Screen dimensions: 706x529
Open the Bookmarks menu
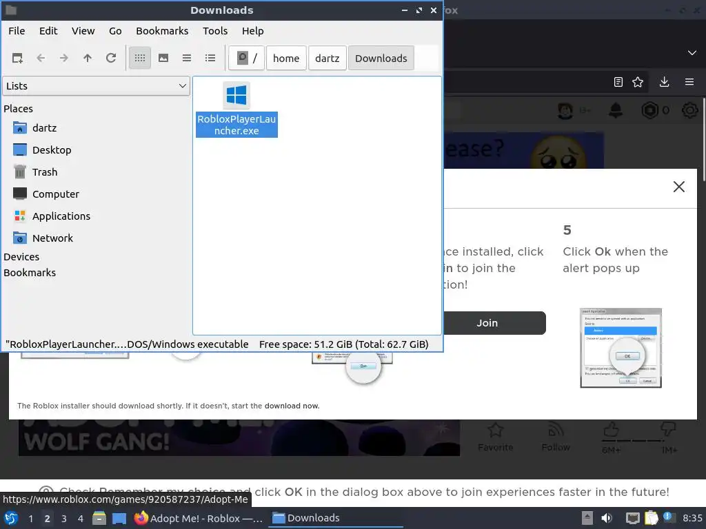tap(162, 31)
